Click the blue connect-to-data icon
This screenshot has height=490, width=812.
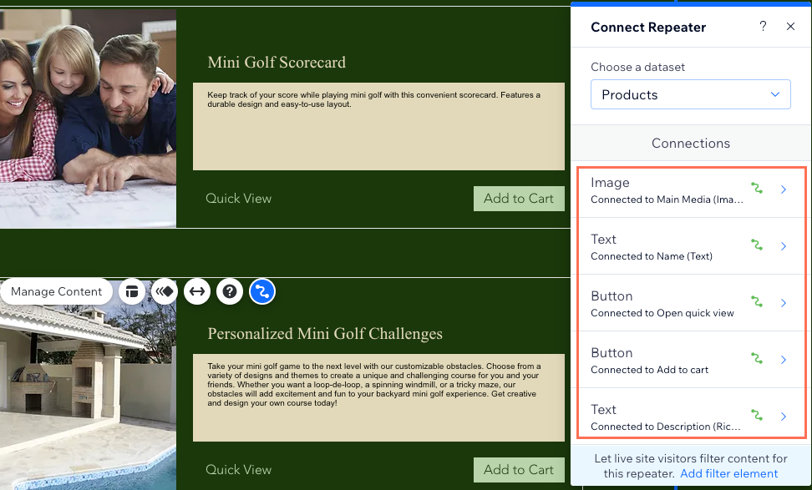click(262, 291)
